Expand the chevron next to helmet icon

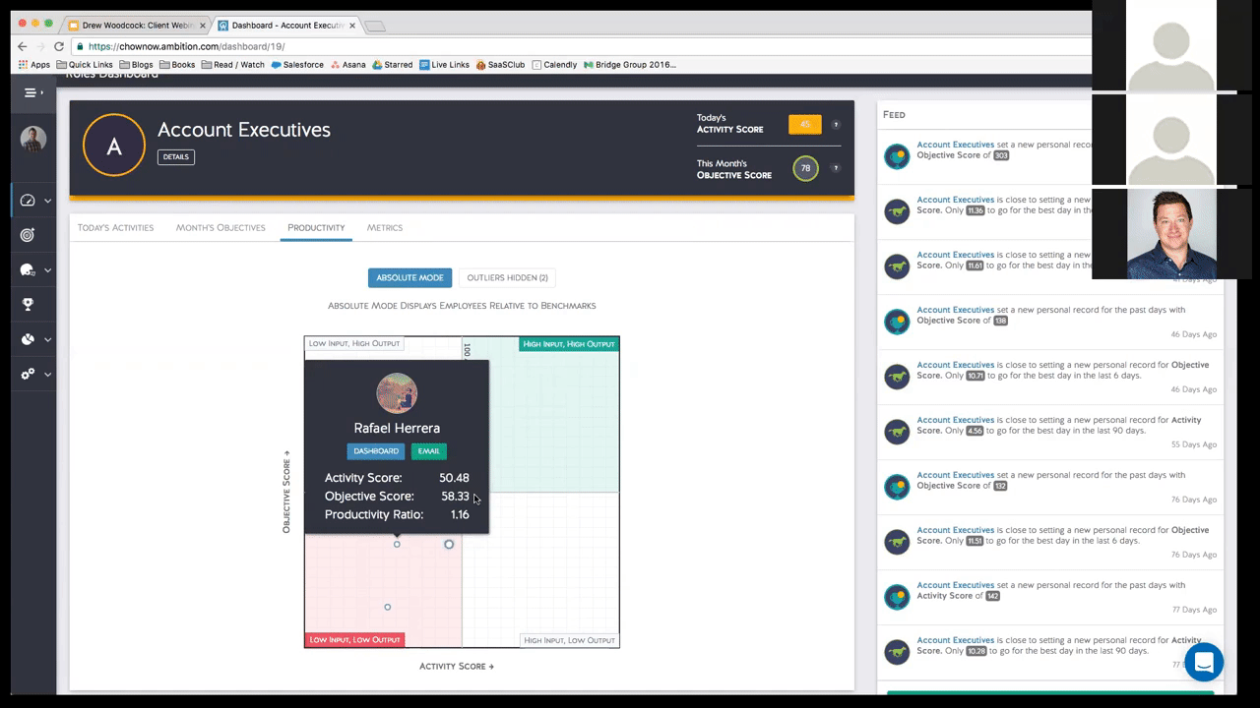click(x=47, y=270)
